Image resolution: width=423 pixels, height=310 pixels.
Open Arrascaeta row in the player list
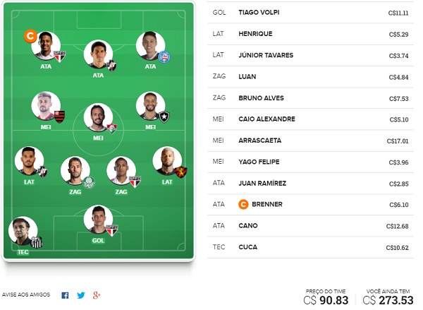click(310, 141)
